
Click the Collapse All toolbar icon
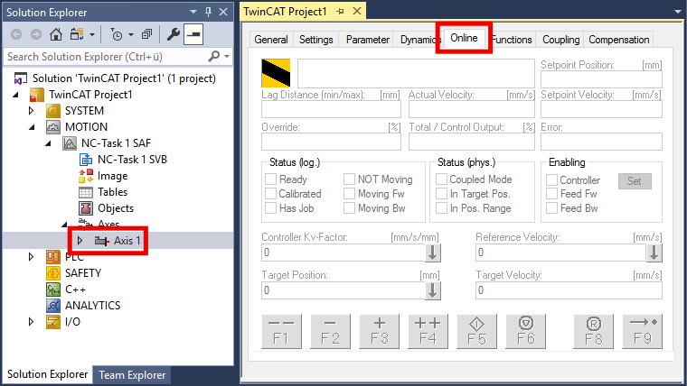(x=146, y=34)
